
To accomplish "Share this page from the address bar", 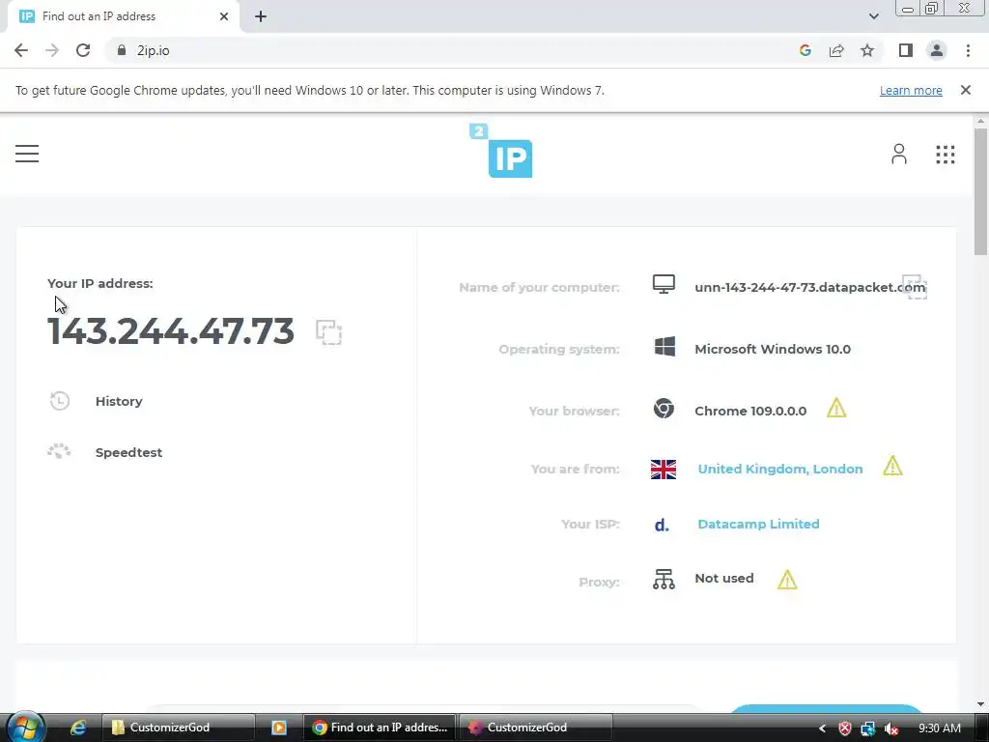I will pos(836,50).
